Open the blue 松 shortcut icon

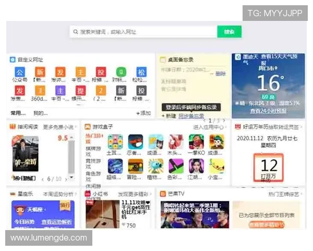pos(141,72)
